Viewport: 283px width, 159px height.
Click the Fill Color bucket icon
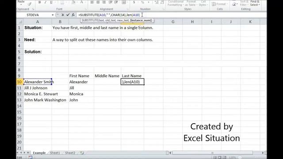click(73, 2)
